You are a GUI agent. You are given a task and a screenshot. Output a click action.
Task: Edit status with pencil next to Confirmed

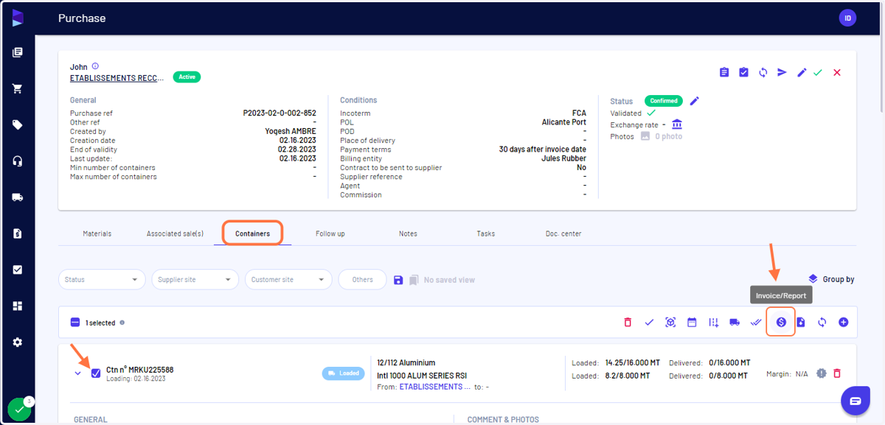(694, 101)
